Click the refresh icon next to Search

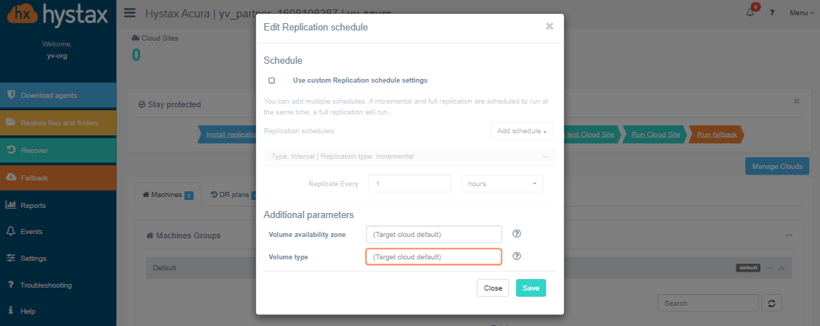pos(771,303)
